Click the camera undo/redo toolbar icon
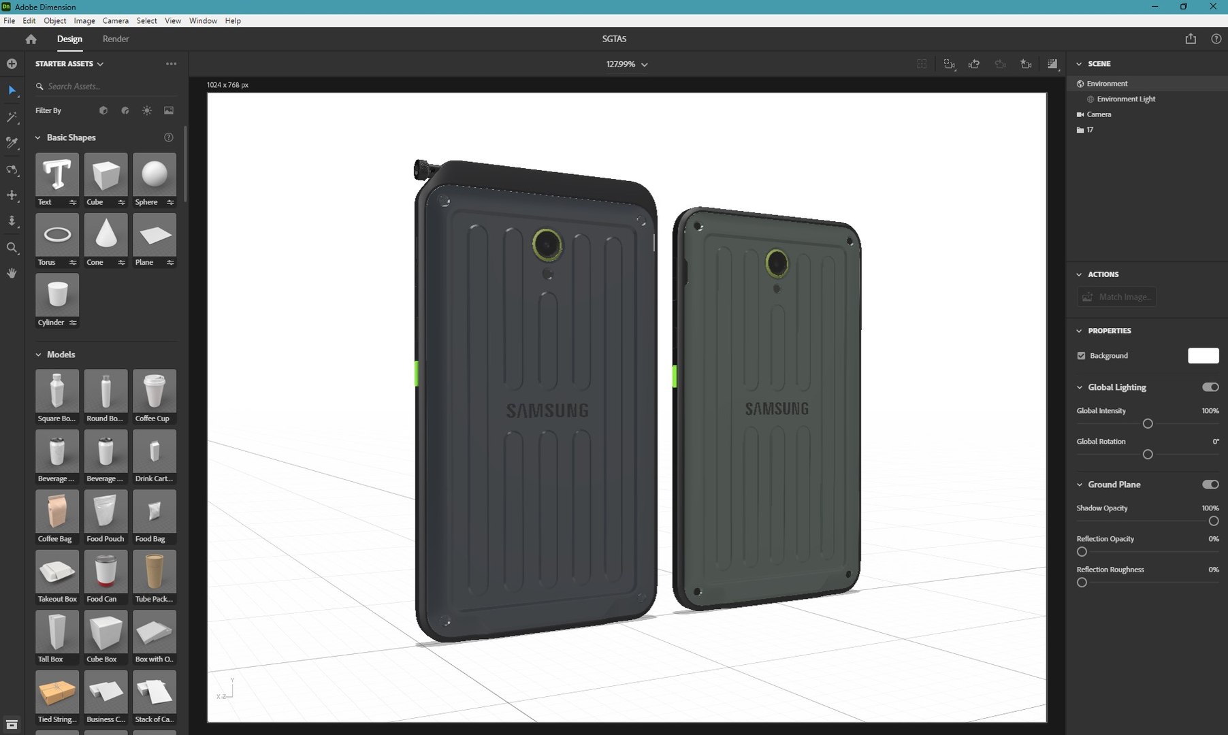 coord(974,64)
